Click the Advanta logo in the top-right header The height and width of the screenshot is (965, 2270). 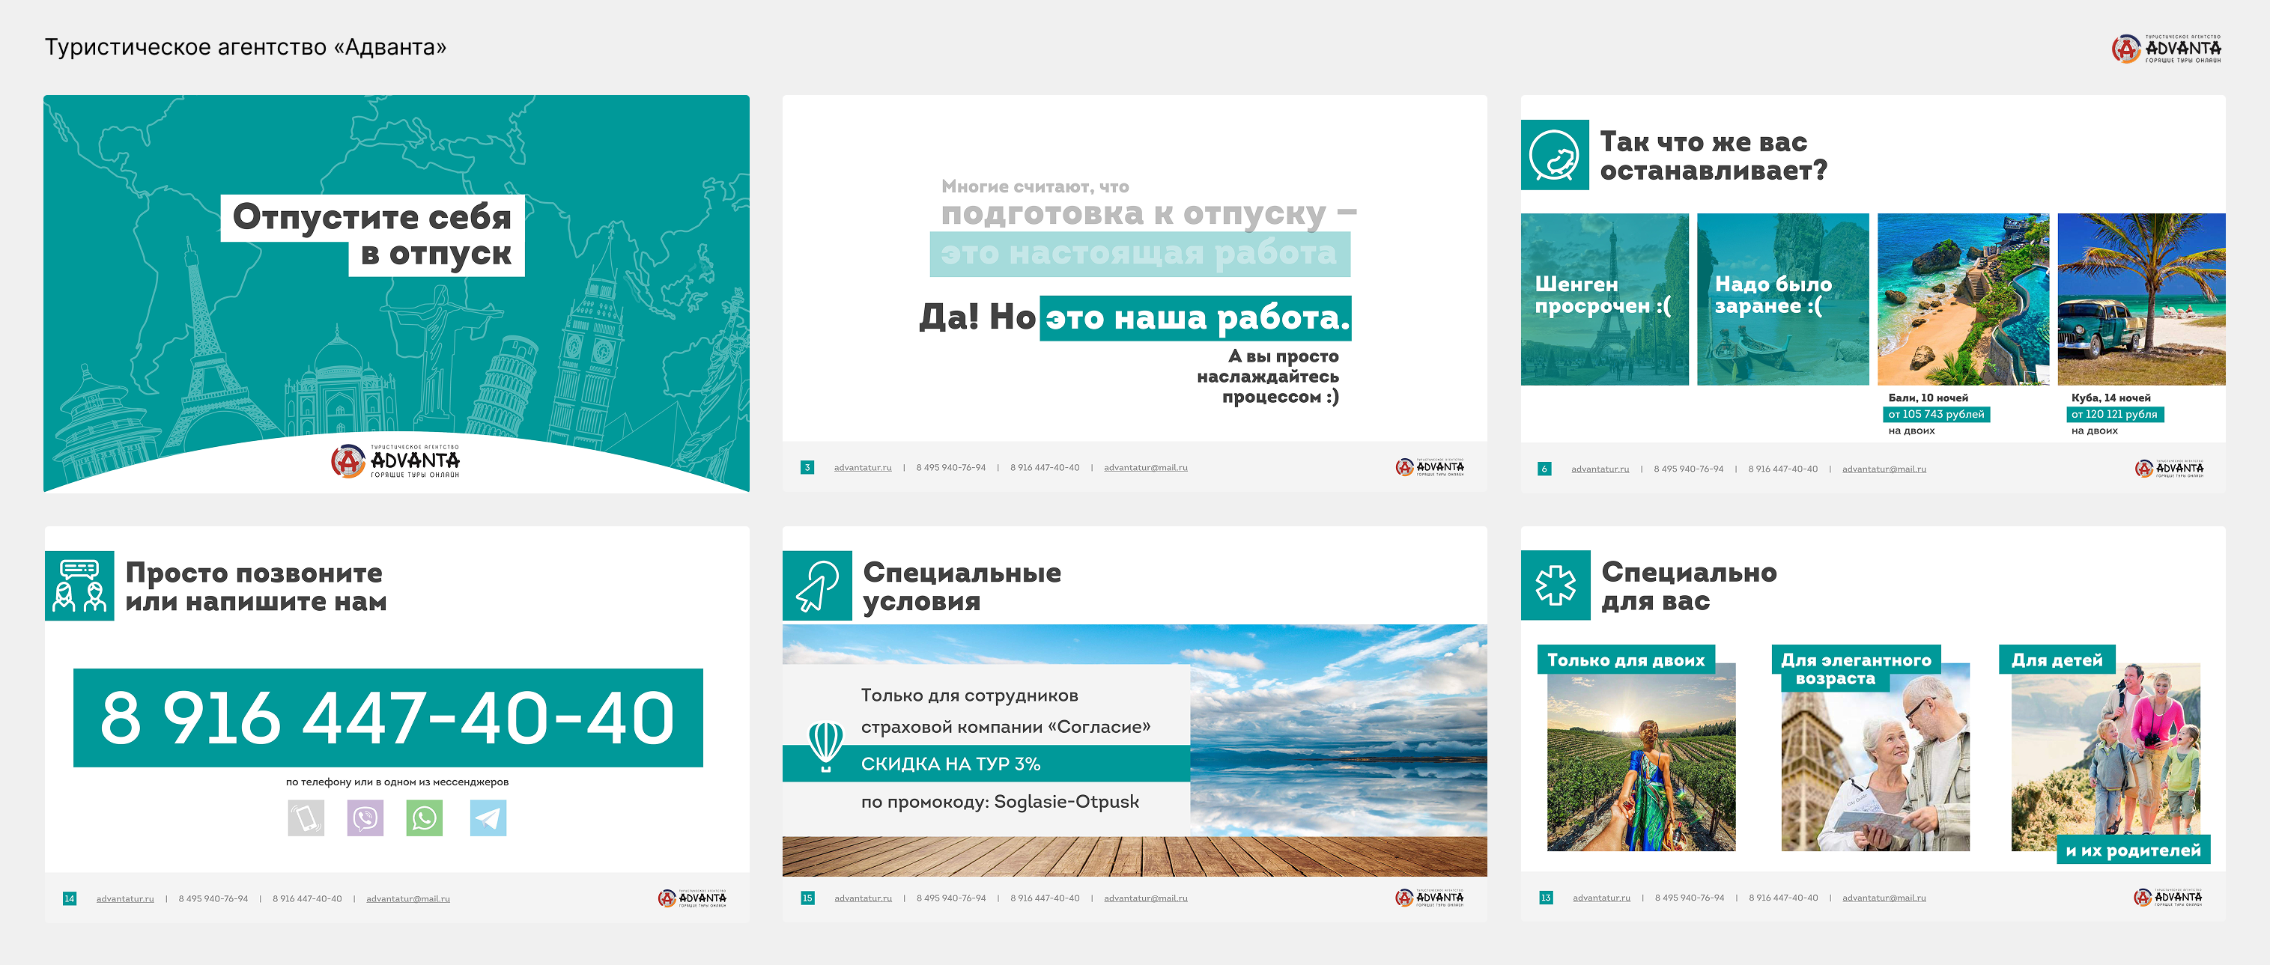2166,49
